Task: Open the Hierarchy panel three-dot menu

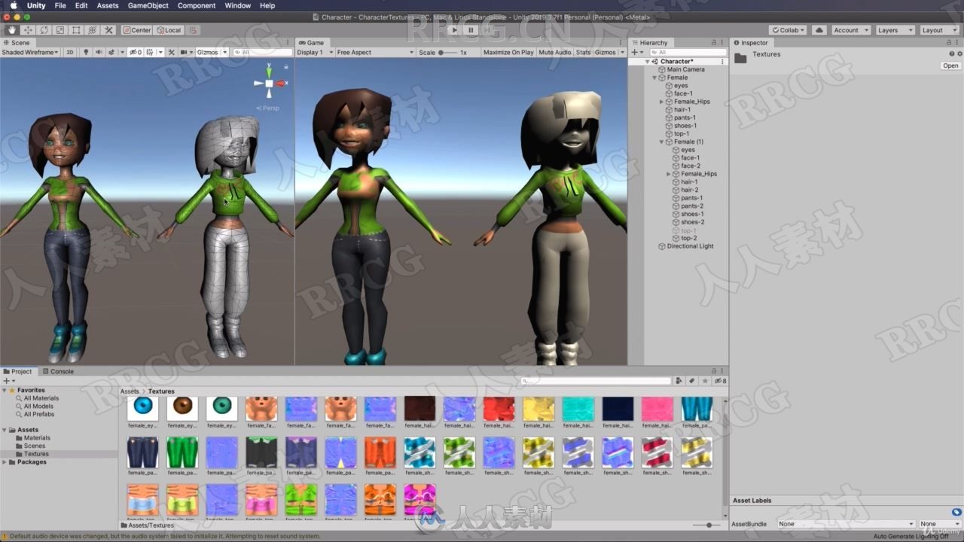Action: [x=723, y=43]
